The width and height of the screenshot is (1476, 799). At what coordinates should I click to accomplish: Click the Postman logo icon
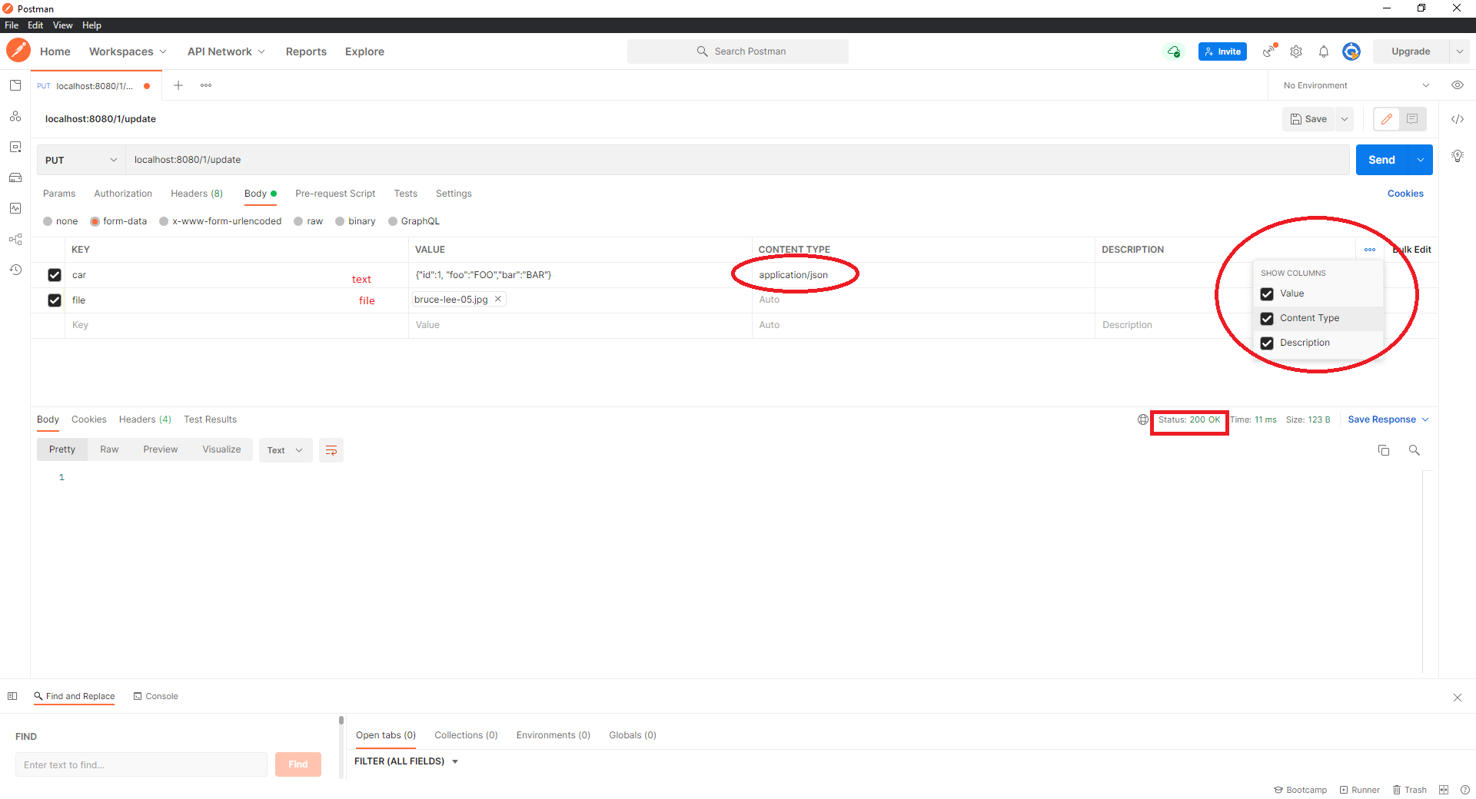tap(18, 51)
